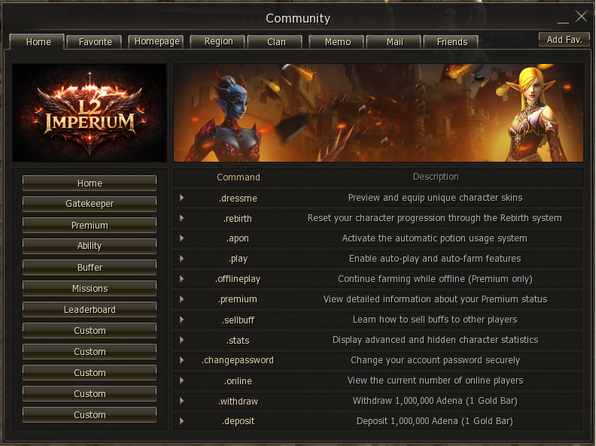The image size is (596, 446).
Task: Click the Description column header
Action: pyautogui.click(x=436, y=177)
